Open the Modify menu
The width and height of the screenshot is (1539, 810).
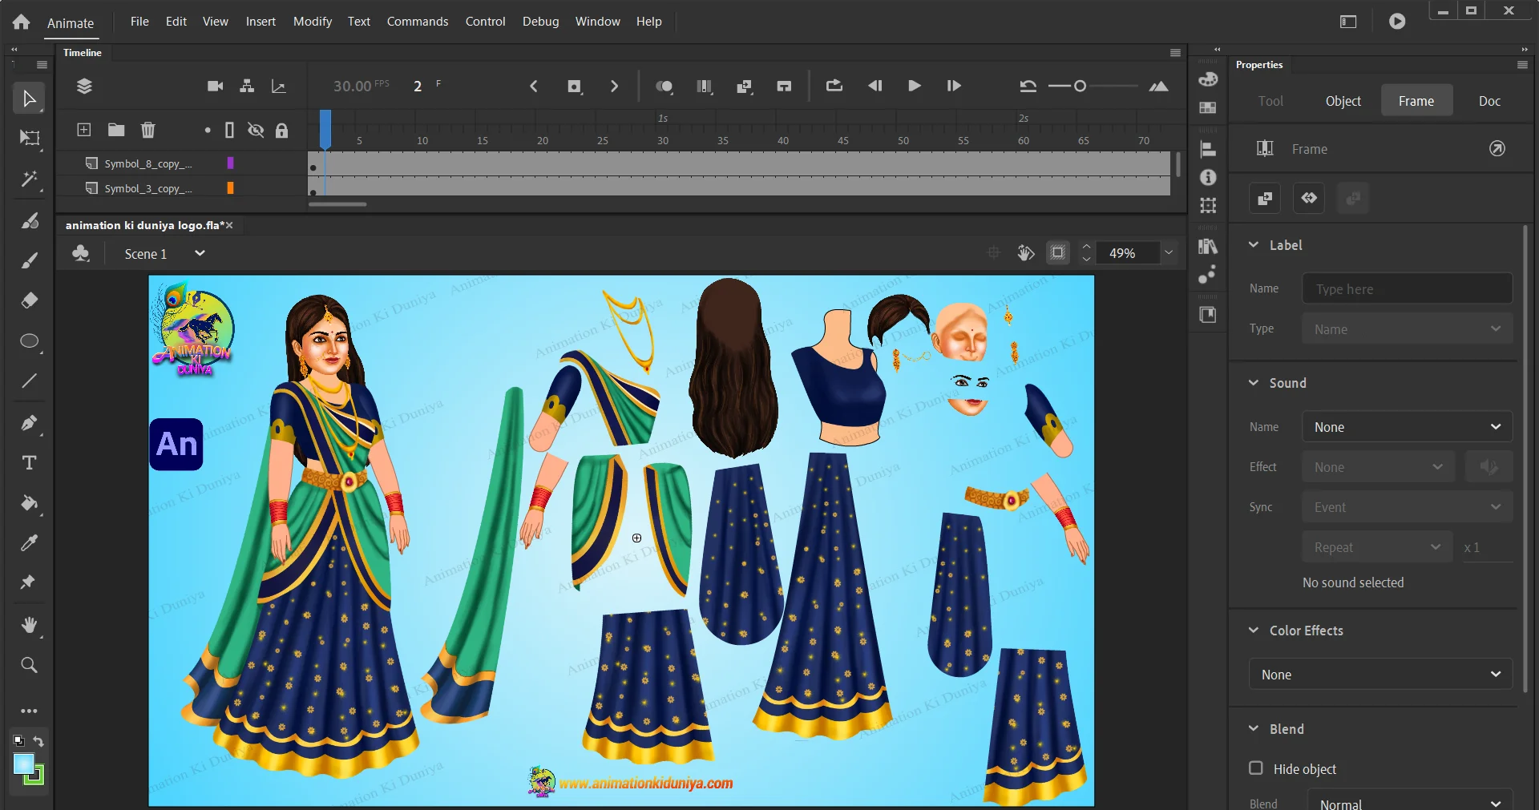[312, 22]
